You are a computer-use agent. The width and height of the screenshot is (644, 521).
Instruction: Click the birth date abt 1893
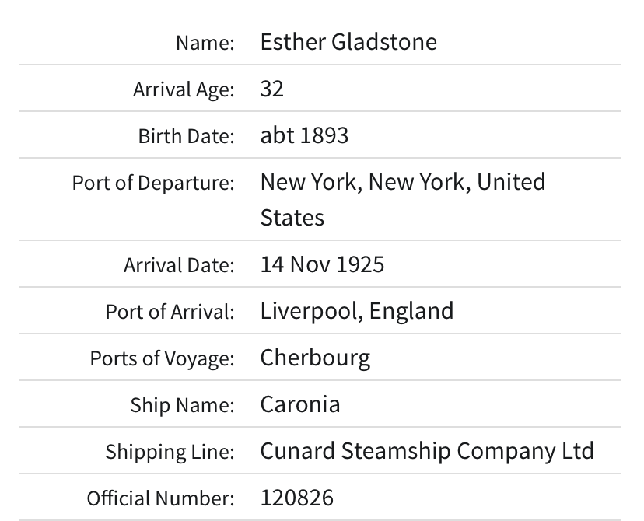pos(304,135)
